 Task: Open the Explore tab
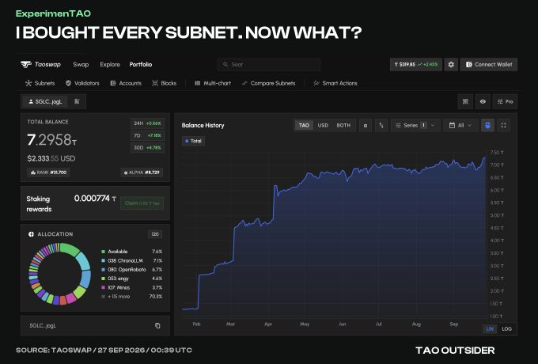pyautogui.click(x=110, y=65)
